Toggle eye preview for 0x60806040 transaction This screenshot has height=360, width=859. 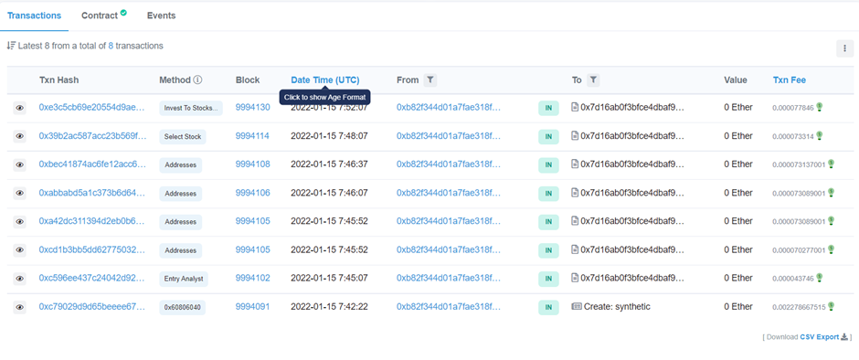[20, 307]
